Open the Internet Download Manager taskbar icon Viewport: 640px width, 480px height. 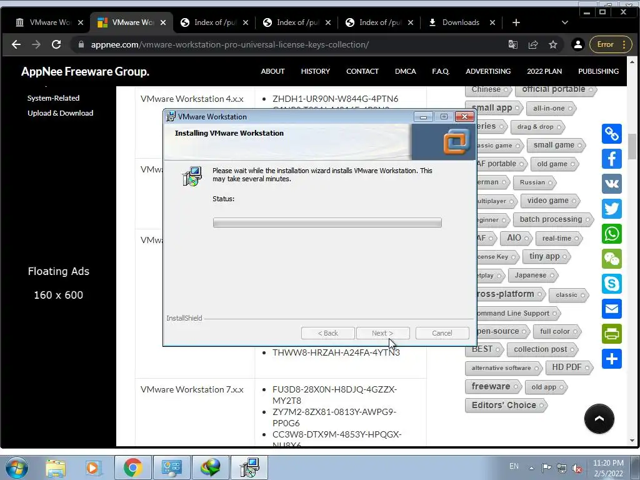coord(211,467)
